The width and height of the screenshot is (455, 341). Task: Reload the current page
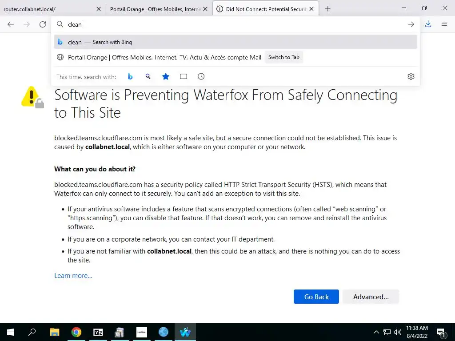coord(43,24)
